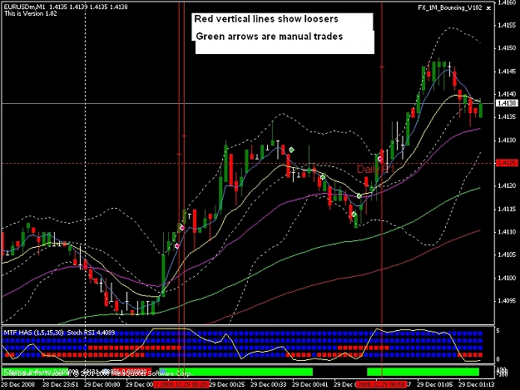
Task: Click the red 1.4125 price level tag
Action: coord(507,163)
